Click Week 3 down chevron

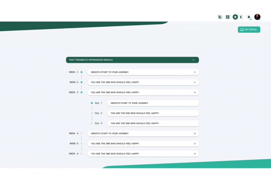click(195, 92)
